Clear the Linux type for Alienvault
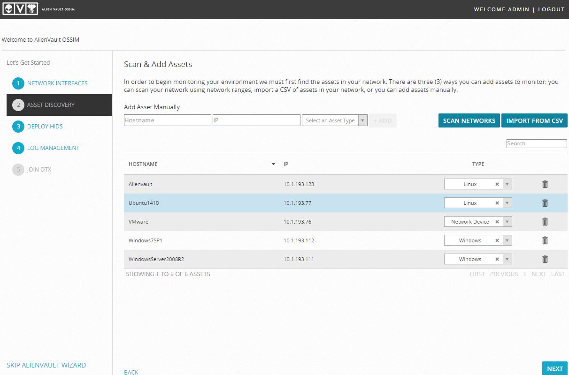This screenshot has width=569, height=375. coord(497,184)
